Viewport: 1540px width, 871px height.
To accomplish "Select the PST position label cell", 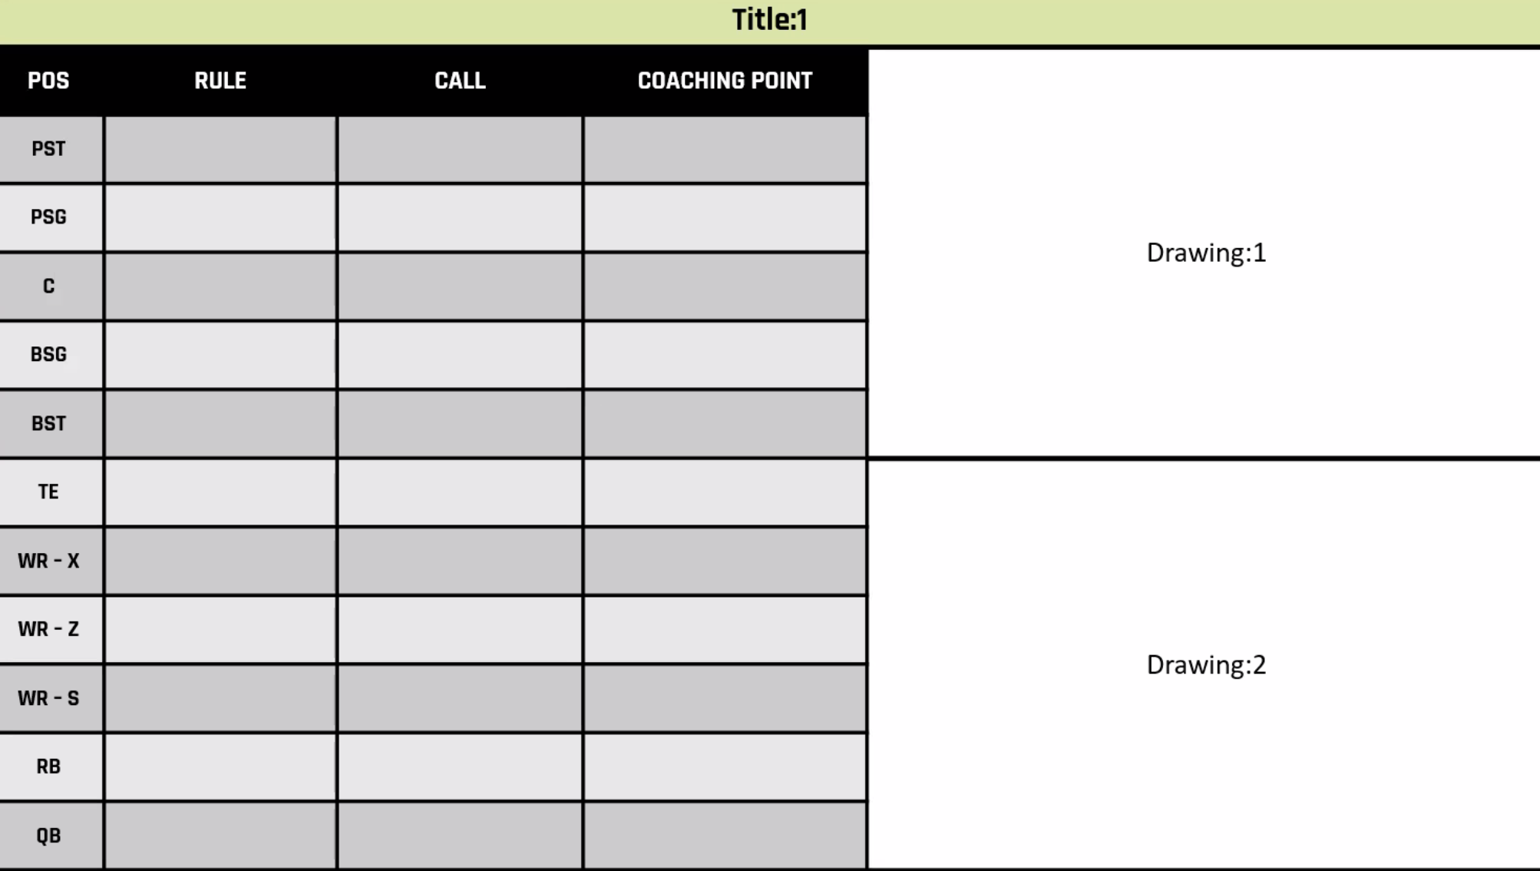I will tap(51, 149).
